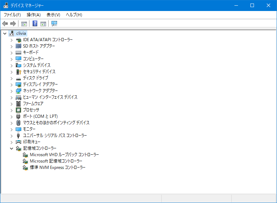Click the ネットワーク アダプター icon

[18, 91]
